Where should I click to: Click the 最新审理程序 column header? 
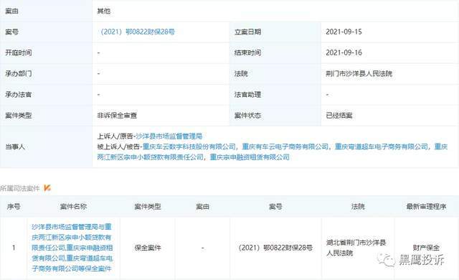pyautogui.click(x=426, y=207)
